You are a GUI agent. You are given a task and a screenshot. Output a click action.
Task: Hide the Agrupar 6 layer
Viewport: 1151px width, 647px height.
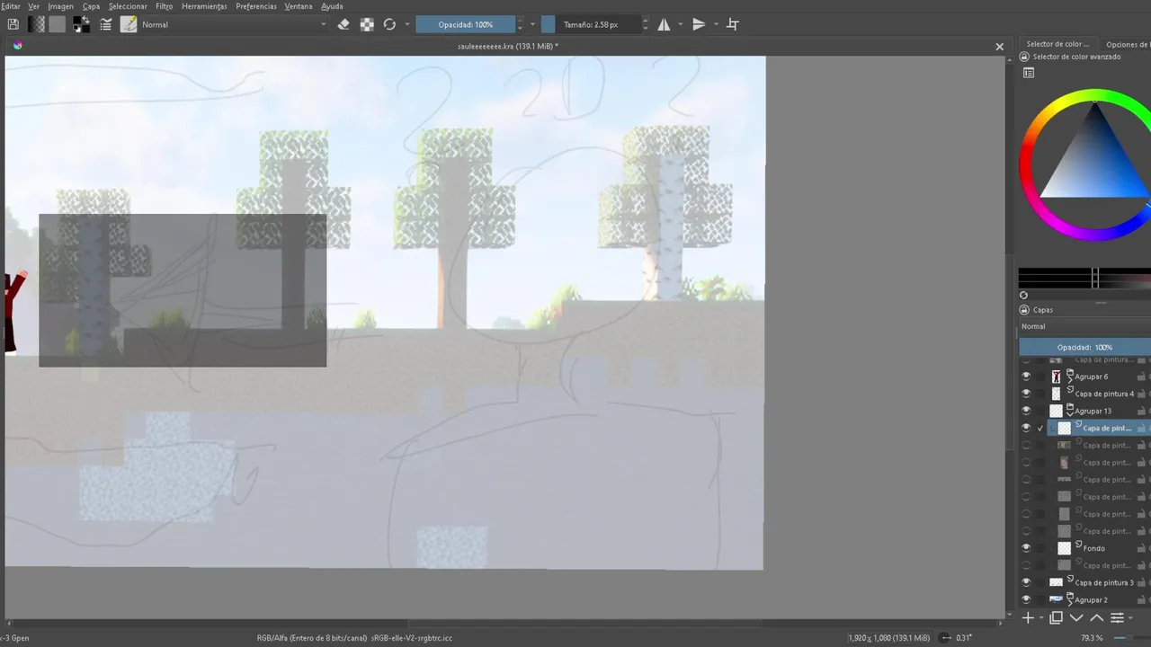point(1026,377)
